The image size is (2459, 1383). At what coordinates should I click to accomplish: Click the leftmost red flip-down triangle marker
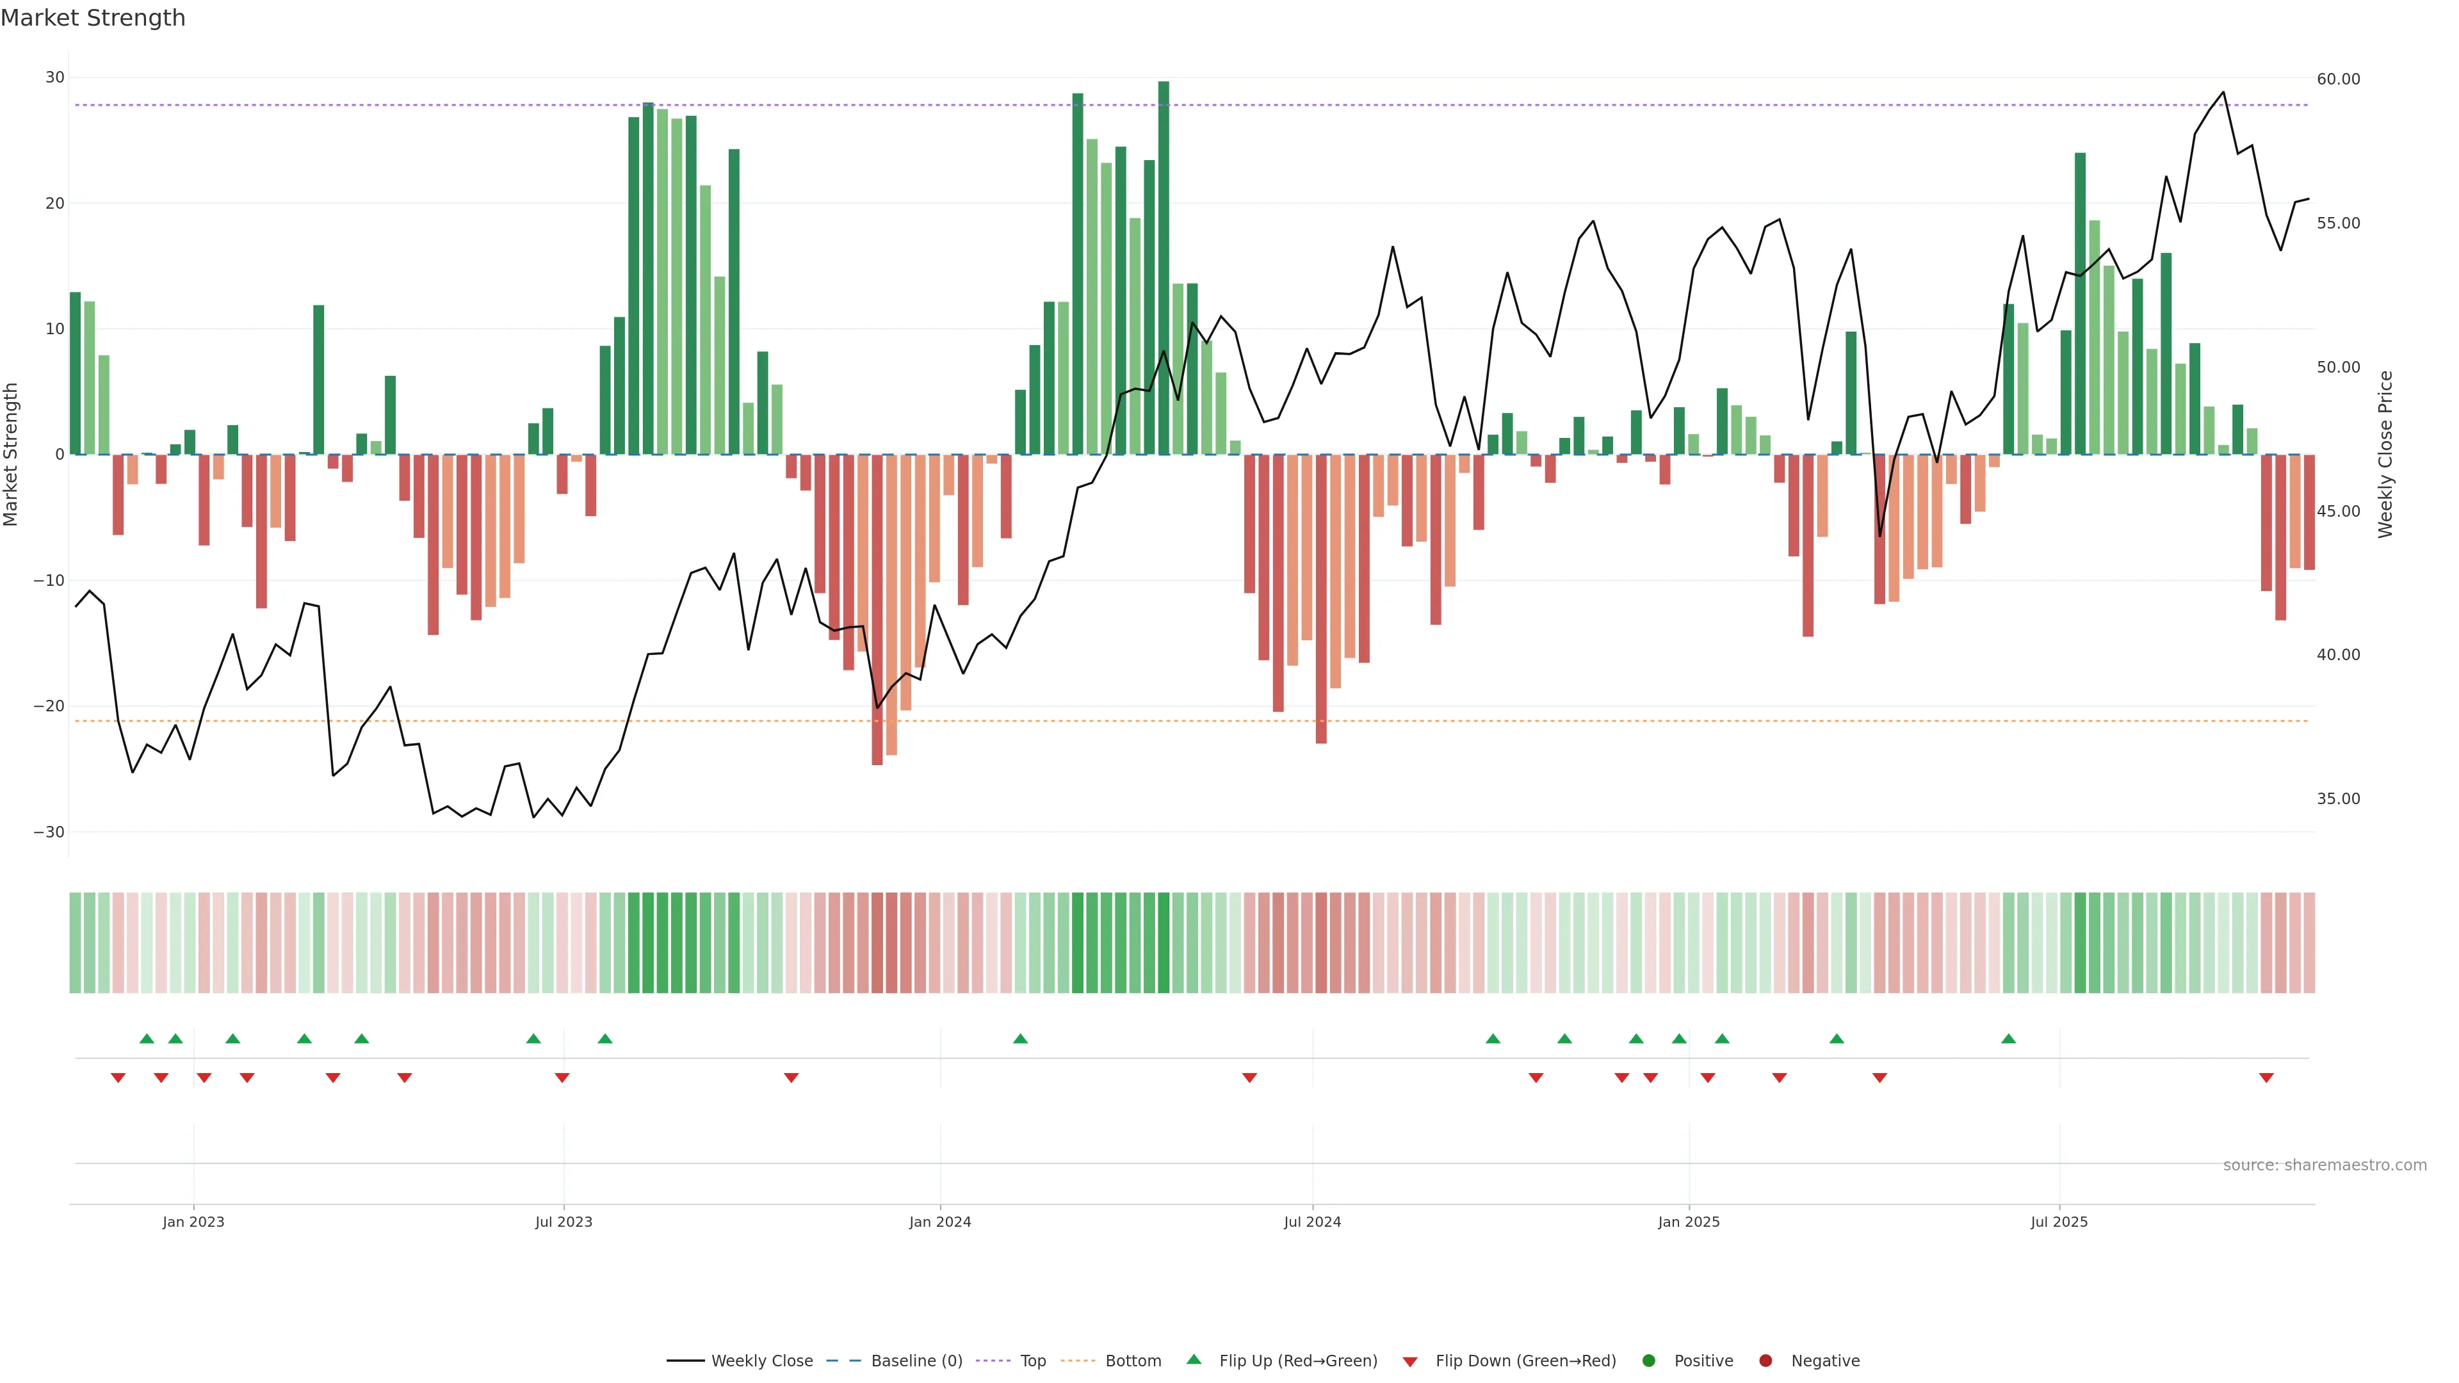(x=118, y=1078)
